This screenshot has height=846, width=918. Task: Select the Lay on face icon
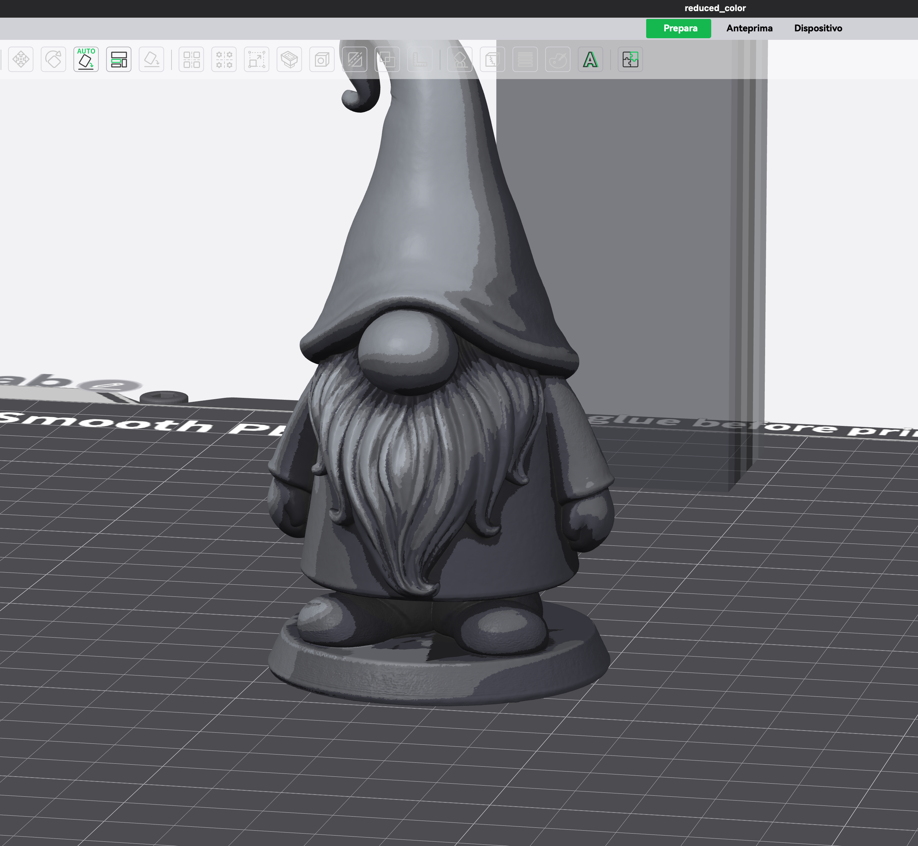pos(152,59)
